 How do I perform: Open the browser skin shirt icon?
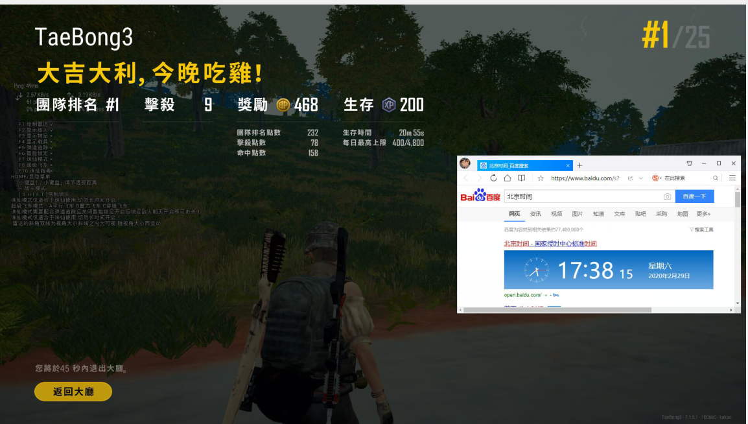(x=689, y=163)
